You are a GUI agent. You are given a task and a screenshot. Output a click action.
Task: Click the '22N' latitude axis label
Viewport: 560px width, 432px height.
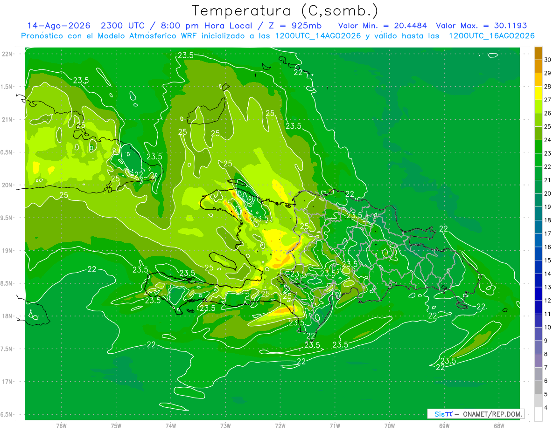(7, 54)
